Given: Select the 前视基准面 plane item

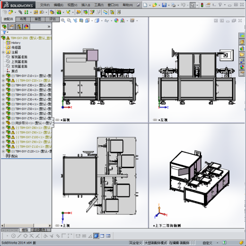Looking at the screenshot, I should 19,57.
